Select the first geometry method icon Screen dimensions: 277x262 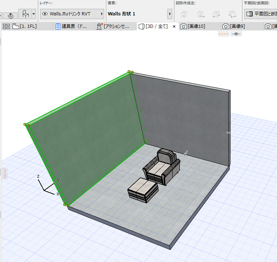coord(184,14)
